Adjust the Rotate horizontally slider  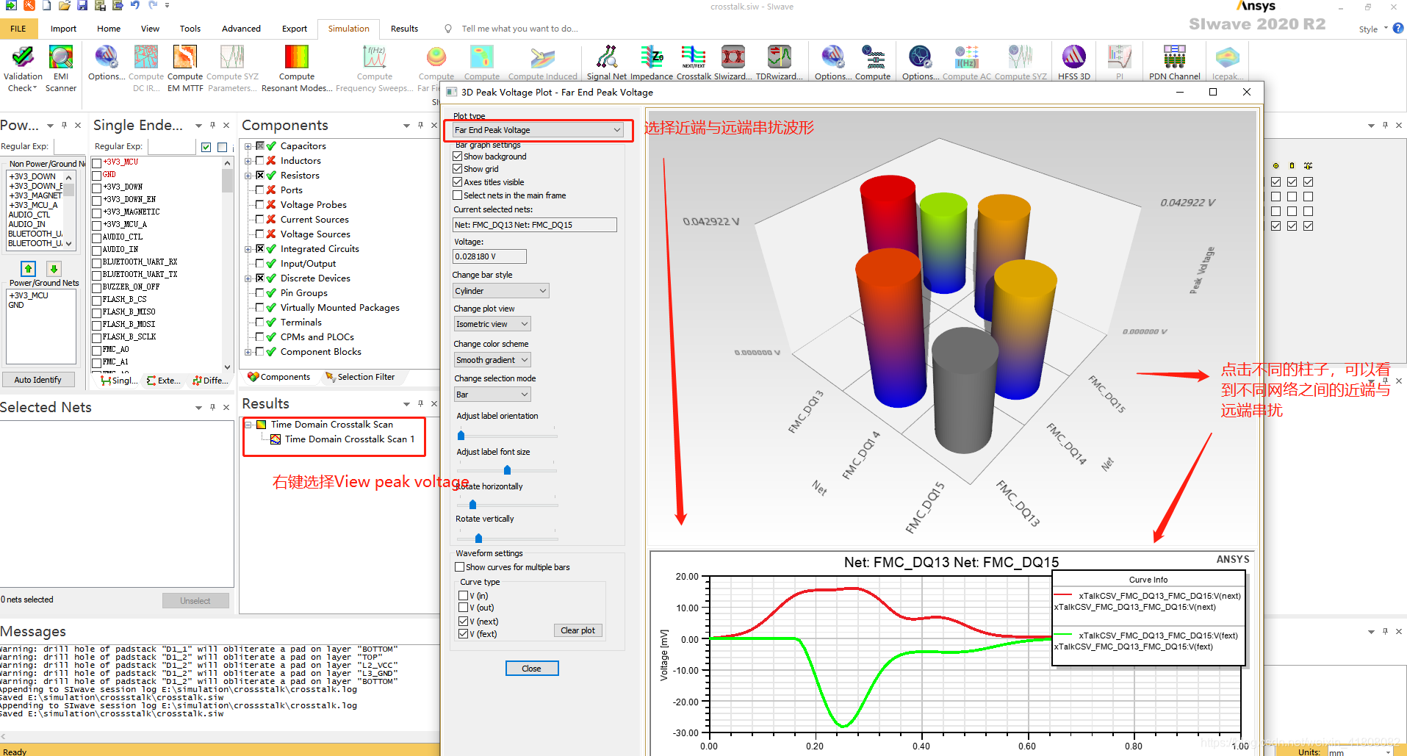(472, 505)
